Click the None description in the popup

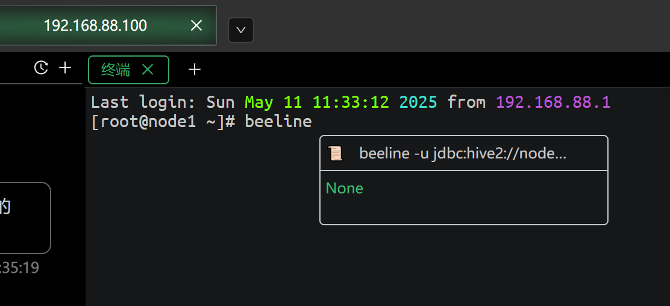(x=345, y=188)
